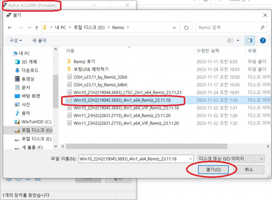
Task: Sort by the 이름 column header
Action: [x=70, y=51]
